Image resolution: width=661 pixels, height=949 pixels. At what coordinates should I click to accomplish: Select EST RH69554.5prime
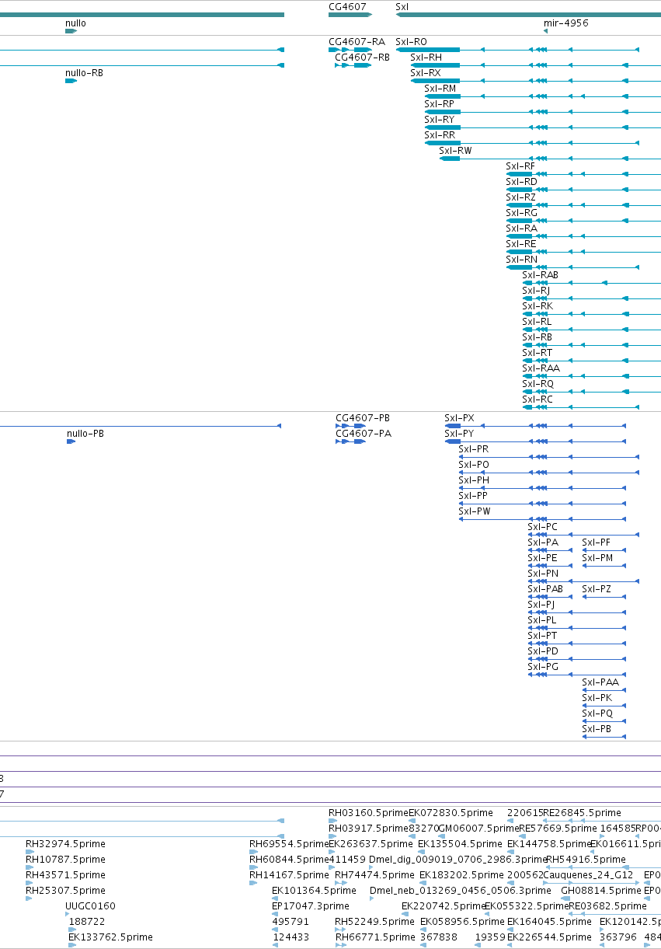pos(289,844)
